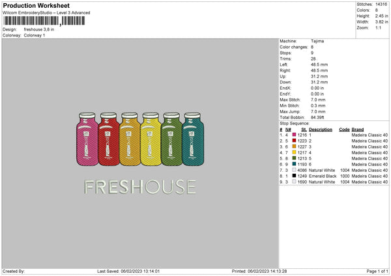Click the white swatch for thread 1690
The height and width of the screenshot is (276, 391).
pyautogui.click(x=294, y=182)
